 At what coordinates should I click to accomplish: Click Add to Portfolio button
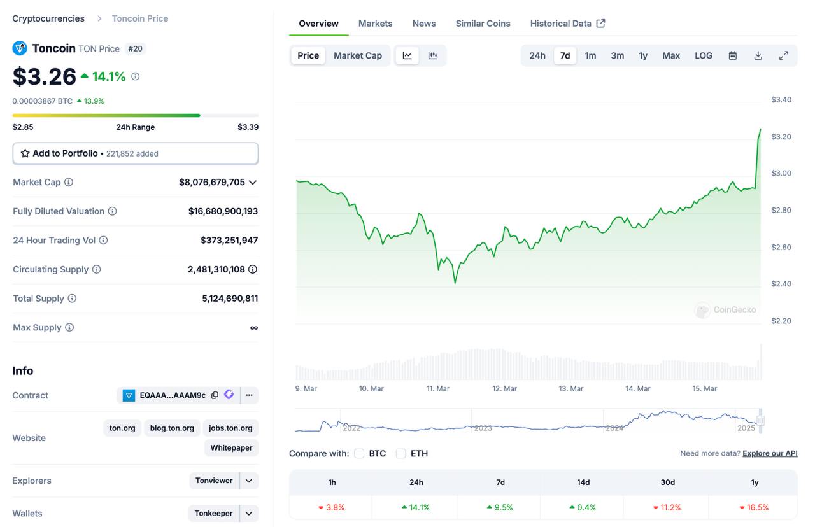tap(136, 153)
